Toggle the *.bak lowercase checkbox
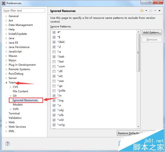This screenshot has height=152, width=165. click(x=54, y=57)
